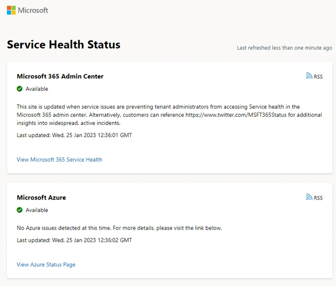Click the green checkmark icon under Microsoft 365 Admin Center
This screenshot has height=286, width=336.
pos(20,89)
